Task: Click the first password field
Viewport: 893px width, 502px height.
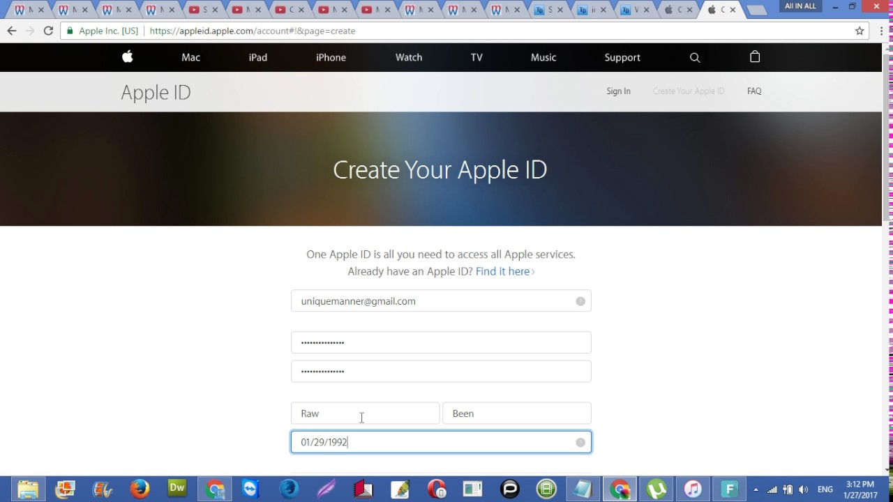Action: point(441,342)
